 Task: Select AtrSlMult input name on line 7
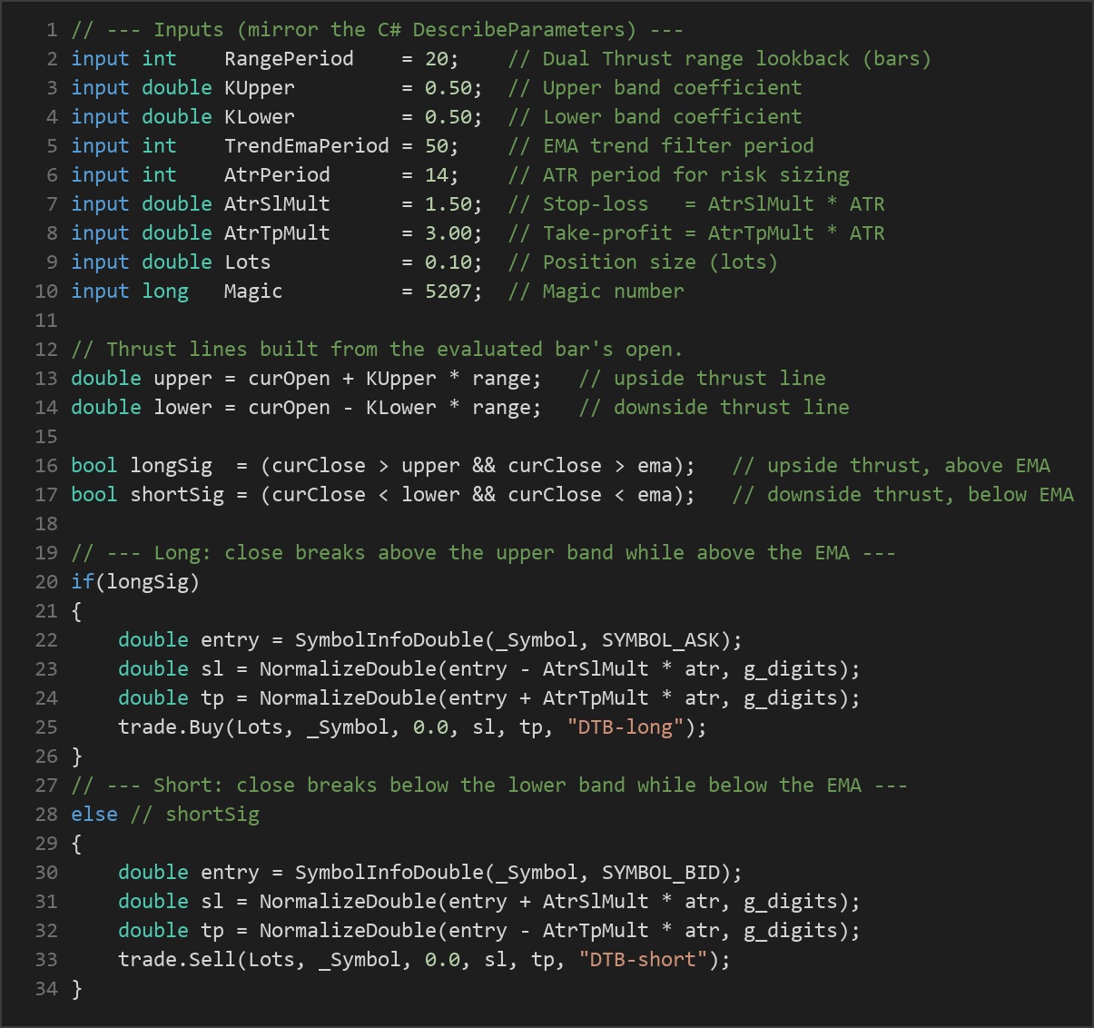coord(277,204)
